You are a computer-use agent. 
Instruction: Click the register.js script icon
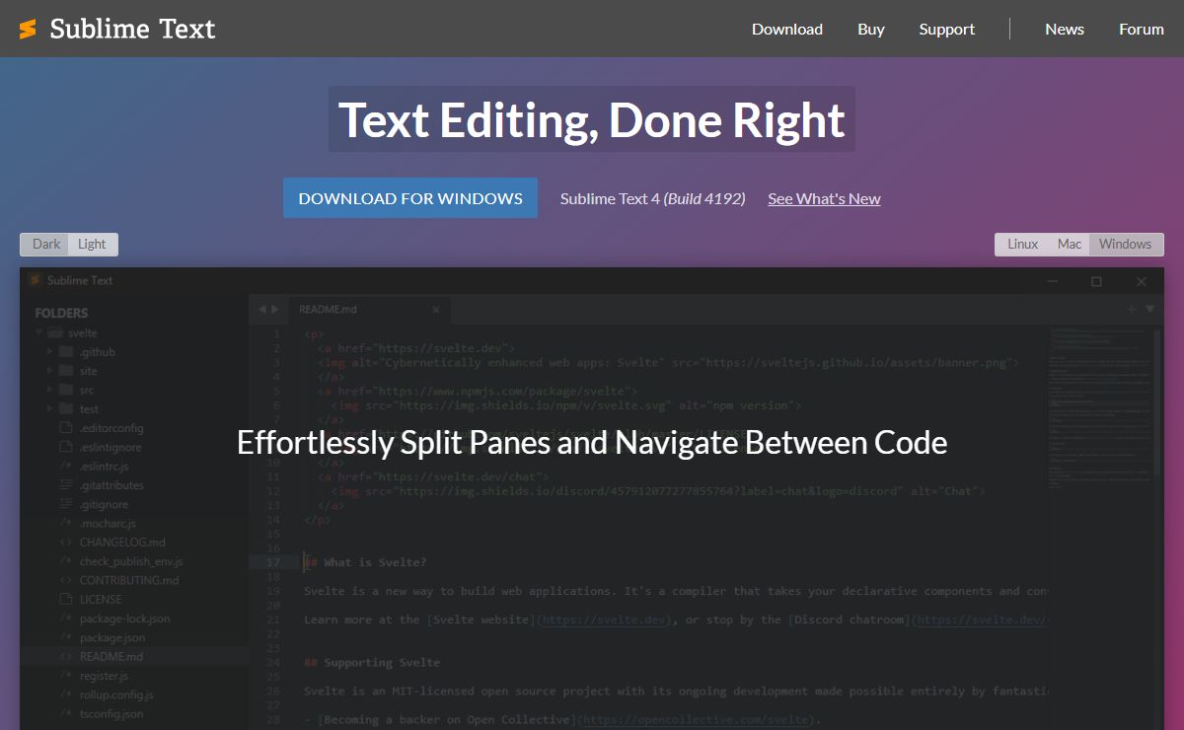(66, 676)
